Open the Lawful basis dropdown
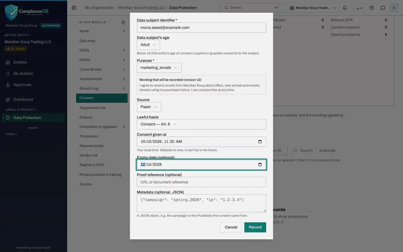The height and width of the screenshot is (252, 403). pos(201,124)
